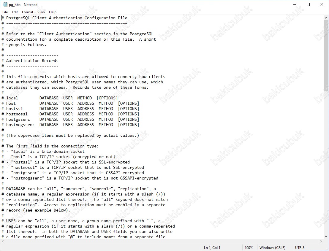Click 'hostnogssenc' in the record forms list
Image resolution: width=329 pixels, height=251 pixels.
(20, 125)
